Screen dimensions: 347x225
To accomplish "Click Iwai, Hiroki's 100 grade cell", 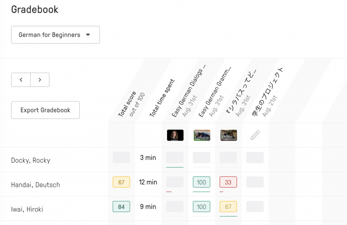I will coord(202,206).
